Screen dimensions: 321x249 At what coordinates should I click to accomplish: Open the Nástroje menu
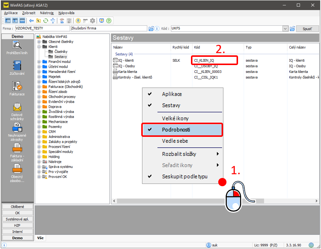point(47,13)
